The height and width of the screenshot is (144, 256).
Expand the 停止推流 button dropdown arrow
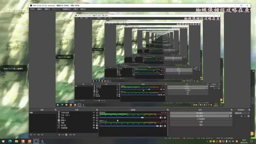click(x=230, y=113)
